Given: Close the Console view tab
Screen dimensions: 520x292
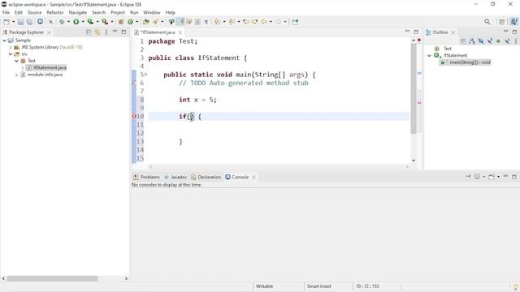Looking at the screenshot, I should 253,178.
